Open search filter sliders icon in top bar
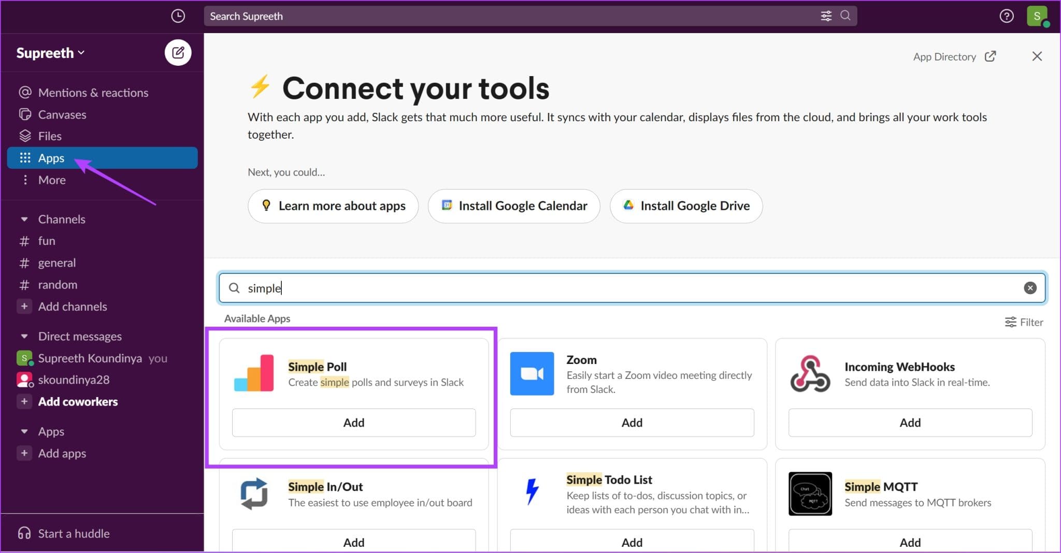Viewport: 1061px width, 553px height. tap(826, 16)
